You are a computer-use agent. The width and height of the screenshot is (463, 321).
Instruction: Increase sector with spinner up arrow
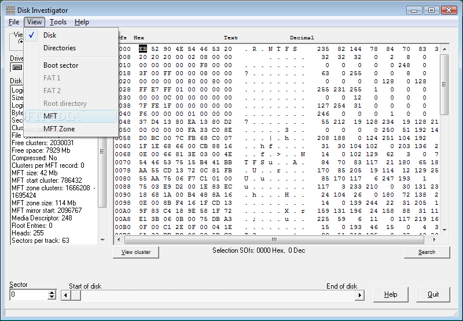pyautogui.click(x=52, y=293)
